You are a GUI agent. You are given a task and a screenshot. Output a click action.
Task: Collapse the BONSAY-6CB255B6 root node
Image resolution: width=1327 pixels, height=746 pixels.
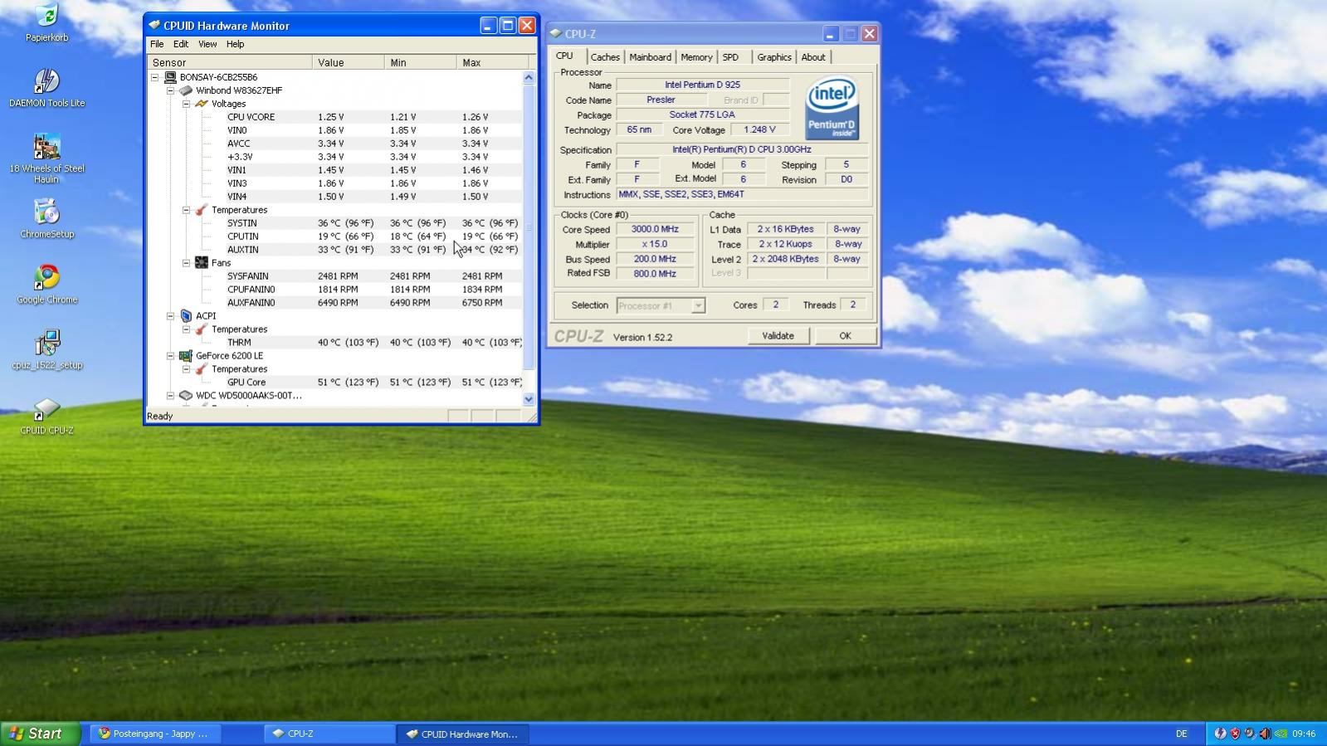tap(154, 77)
